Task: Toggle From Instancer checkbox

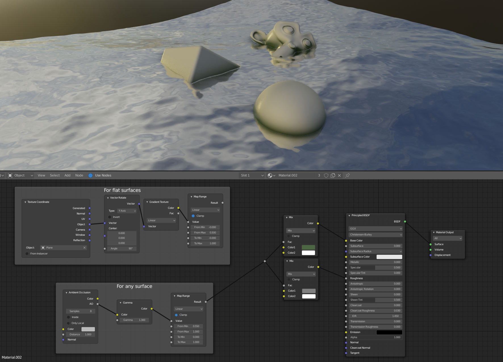Action: pyautogui.click(x=27, y=254)
